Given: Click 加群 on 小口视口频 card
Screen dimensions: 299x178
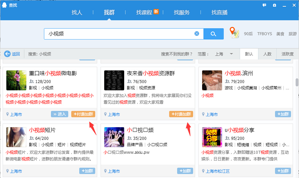Looking at the screenshot, I should pyautogui.click(x=185, y=171).
